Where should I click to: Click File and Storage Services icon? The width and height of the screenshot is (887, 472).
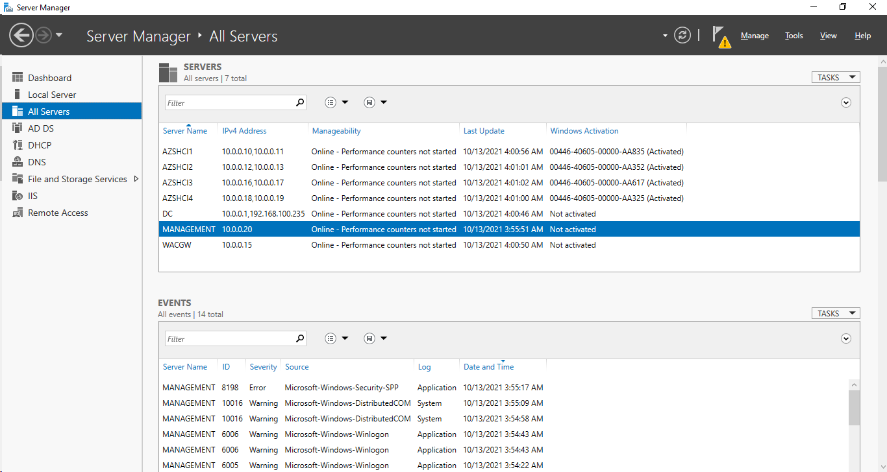click(18, 179)
